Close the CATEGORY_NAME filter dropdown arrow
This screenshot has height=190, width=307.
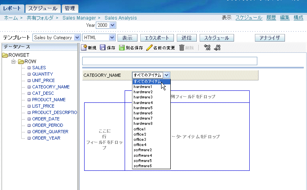166,75
